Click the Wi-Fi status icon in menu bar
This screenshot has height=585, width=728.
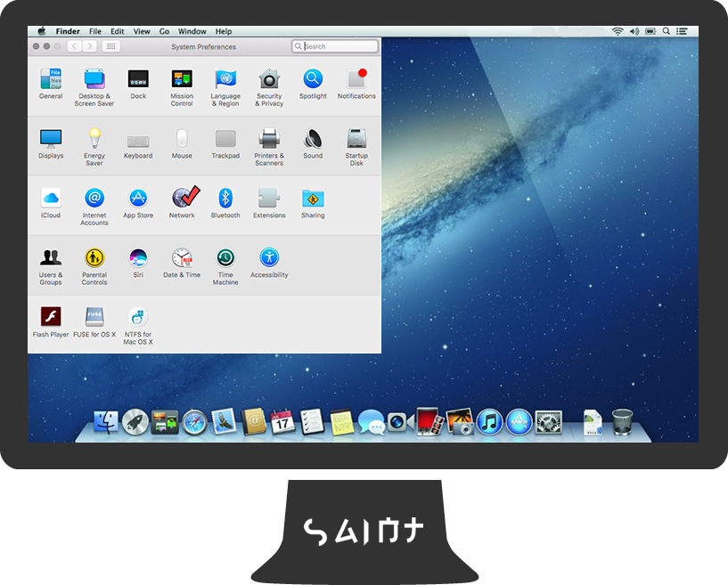tap(618, 31)
